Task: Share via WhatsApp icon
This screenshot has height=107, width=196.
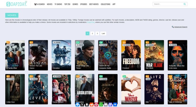Action: (x=101, y=104)
